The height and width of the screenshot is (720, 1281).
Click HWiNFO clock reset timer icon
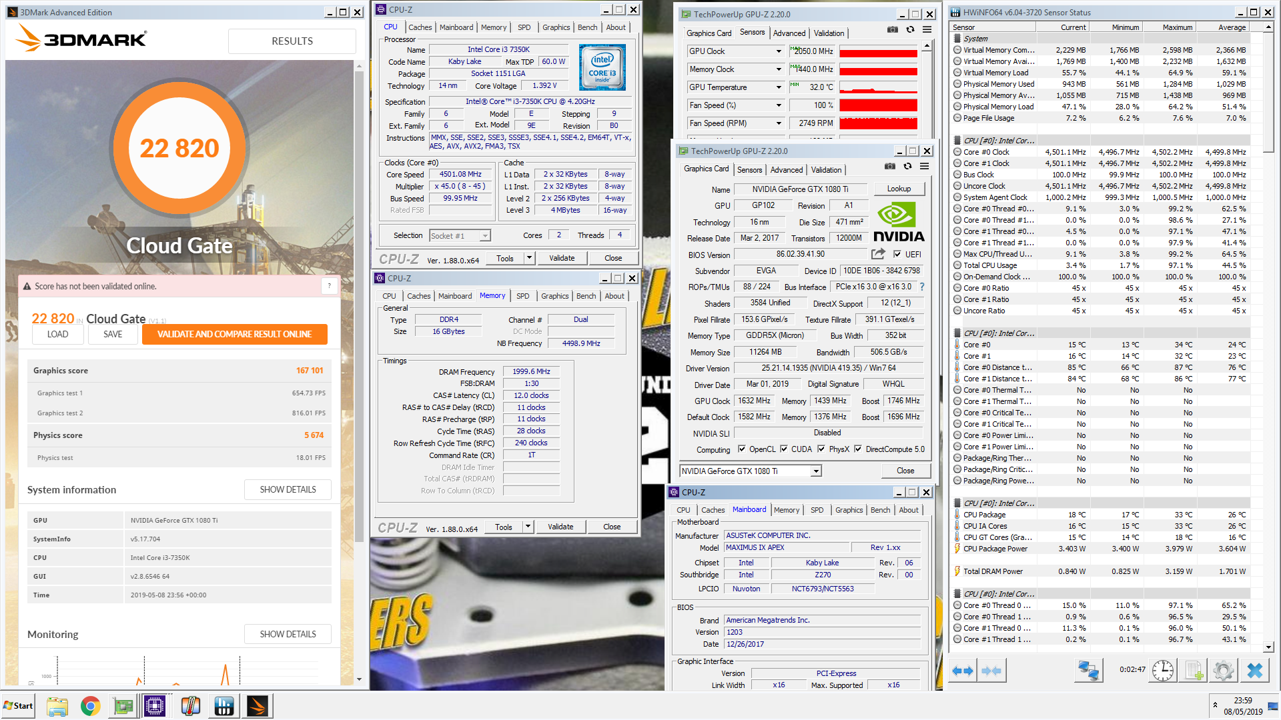tap(1162, 671)
